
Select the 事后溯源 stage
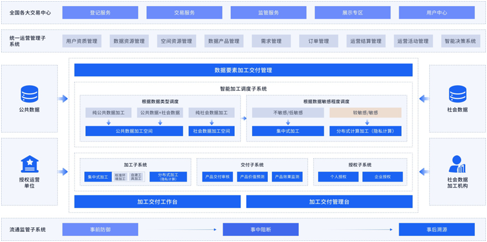(437, 230)
